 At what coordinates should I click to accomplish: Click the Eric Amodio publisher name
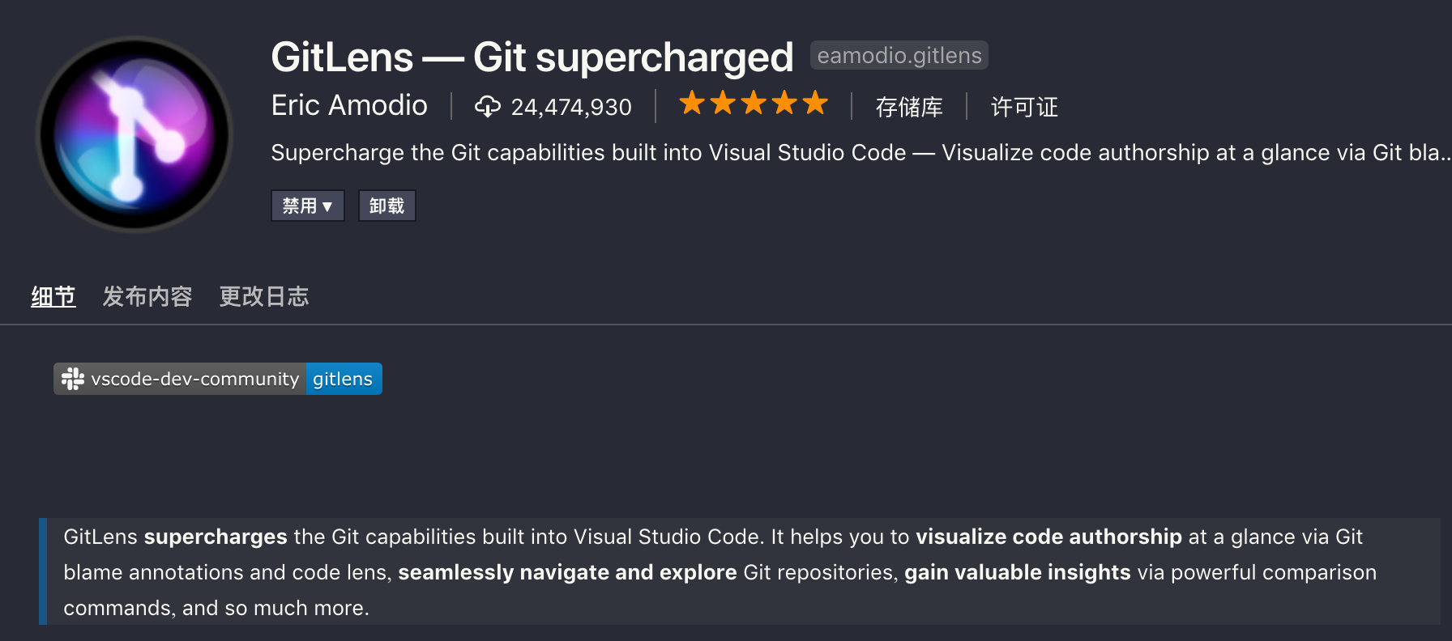(x=349, y=105)
